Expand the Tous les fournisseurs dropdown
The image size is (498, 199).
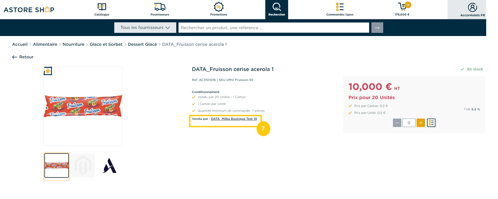[145, 28]
